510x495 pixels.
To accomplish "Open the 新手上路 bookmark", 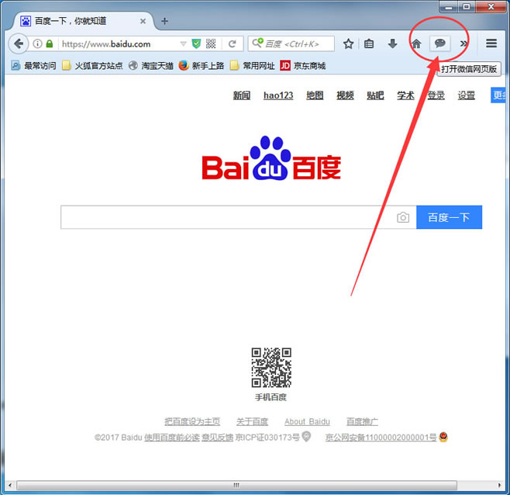I will 202,66.
